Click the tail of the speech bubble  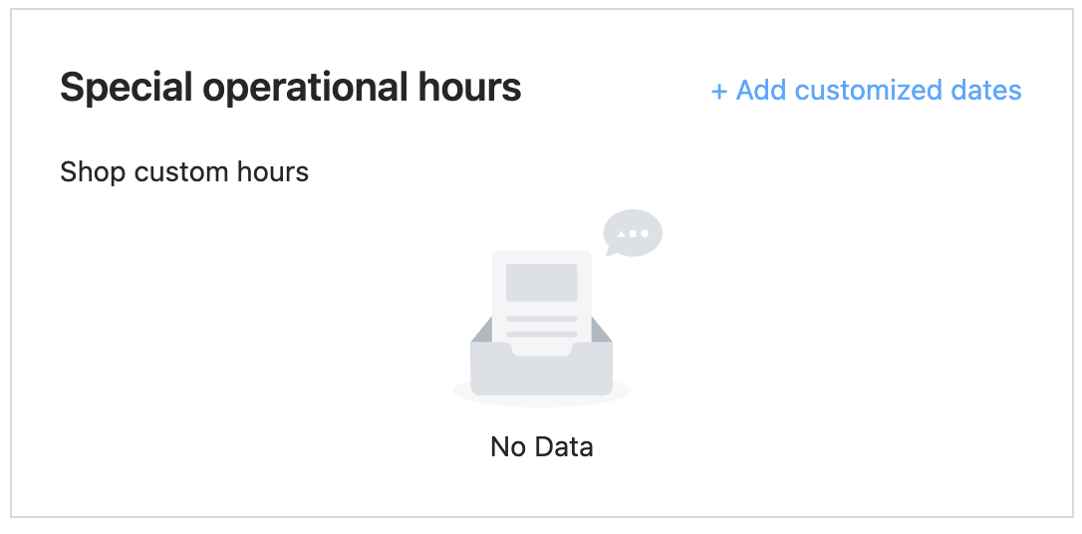[611, 251]
